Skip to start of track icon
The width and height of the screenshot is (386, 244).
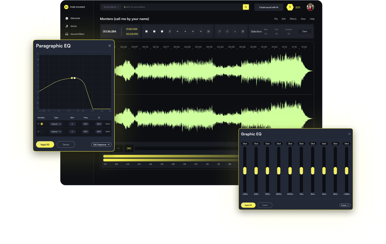[x=193, y=31]
